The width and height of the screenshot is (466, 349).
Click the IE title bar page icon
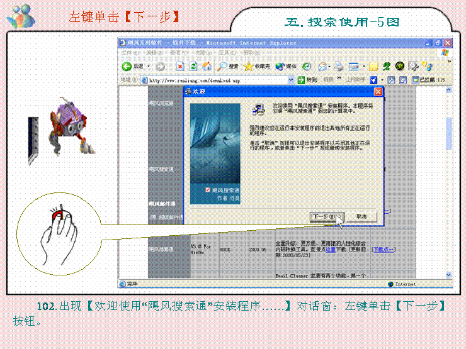pyautogui.click(x=122, y=43)
